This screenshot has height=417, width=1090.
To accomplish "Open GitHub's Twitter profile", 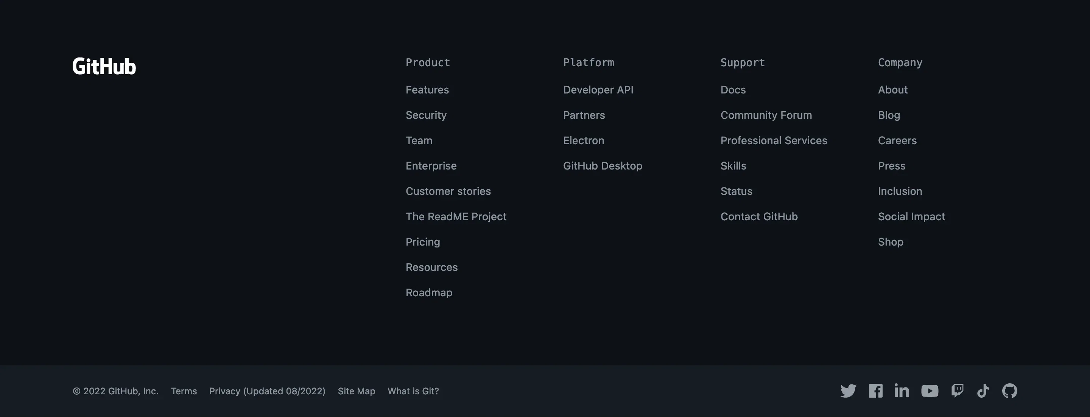I will (x=848, y=391).
